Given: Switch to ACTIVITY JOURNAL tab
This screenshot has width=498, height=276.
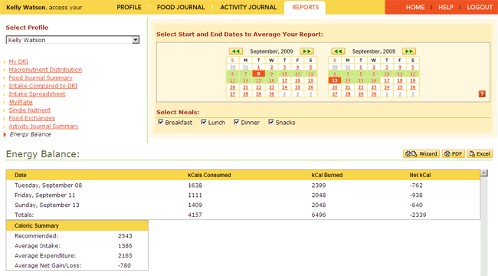Looking at the screenshot, I should click(x=248, y=8).
